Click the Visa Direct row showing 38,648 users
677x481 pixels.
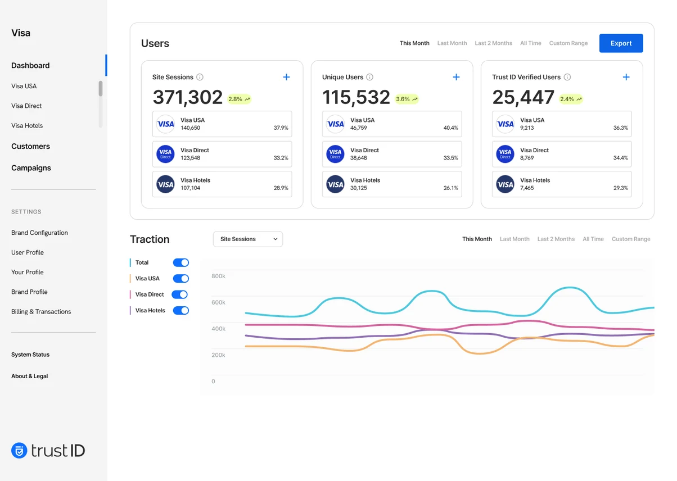392,154
